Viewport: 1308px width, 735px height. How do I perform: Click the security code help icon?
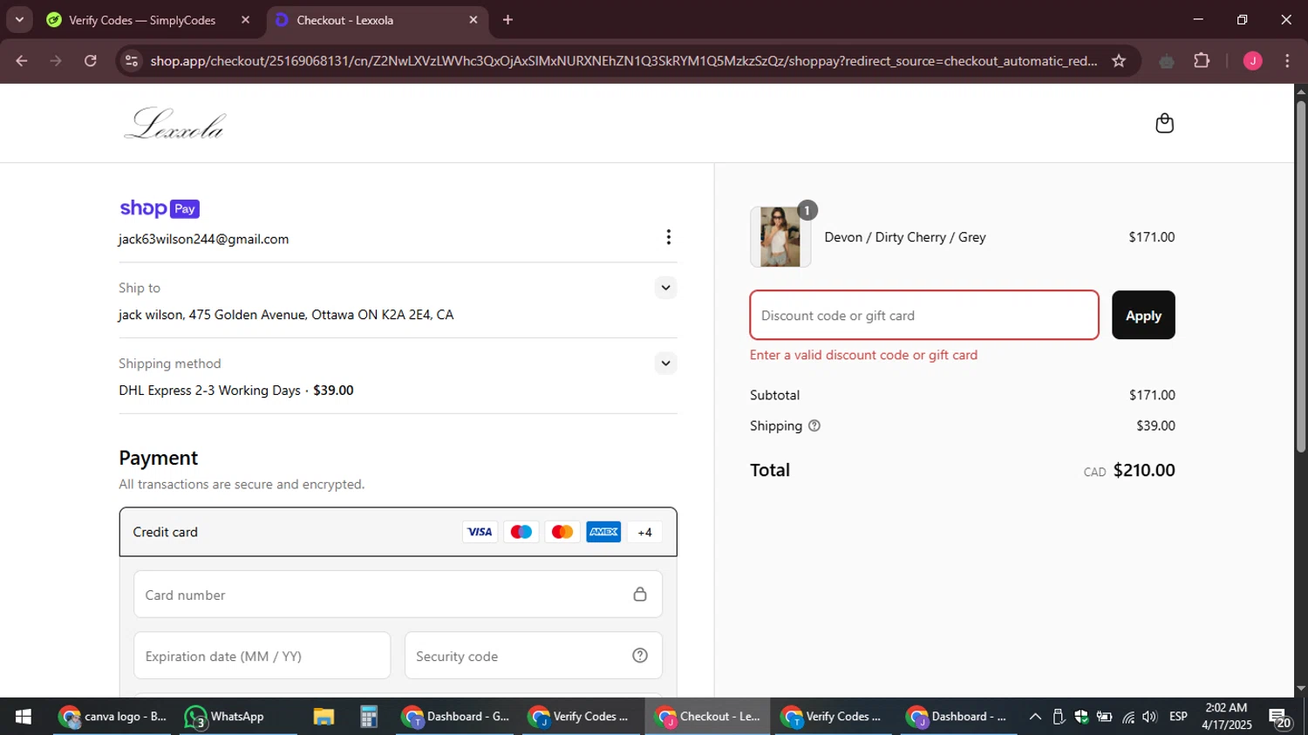pos(640,656)
